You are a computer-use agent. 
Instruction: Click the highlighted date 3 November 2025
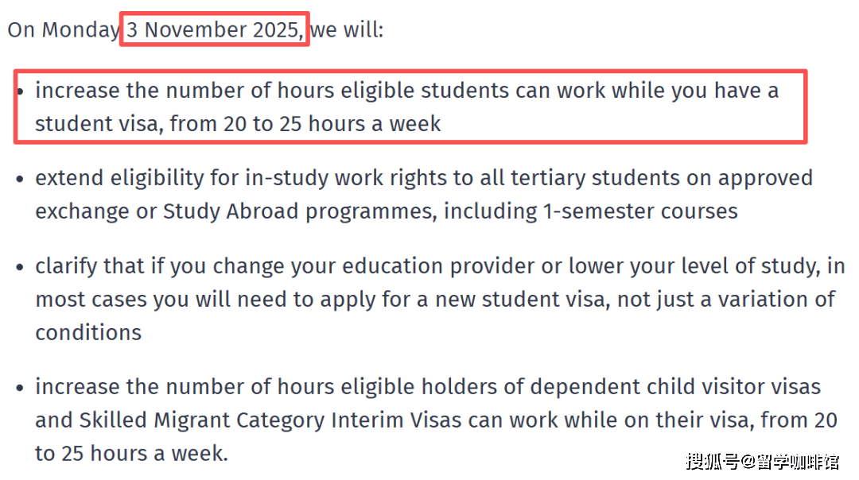pyautogui.click(x=214, y=30)
